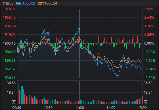Click the 1869.63 price axis label
This screenshot has height=110, width=159.
coord(9,61)
